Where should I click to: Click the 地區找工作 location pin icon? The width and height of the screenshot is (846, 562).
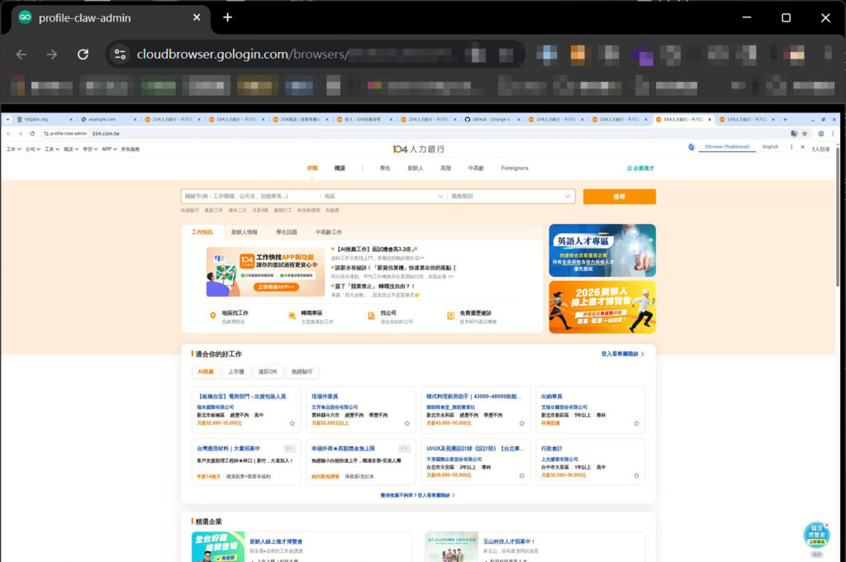pyautogui.click(x=212, y=316)
